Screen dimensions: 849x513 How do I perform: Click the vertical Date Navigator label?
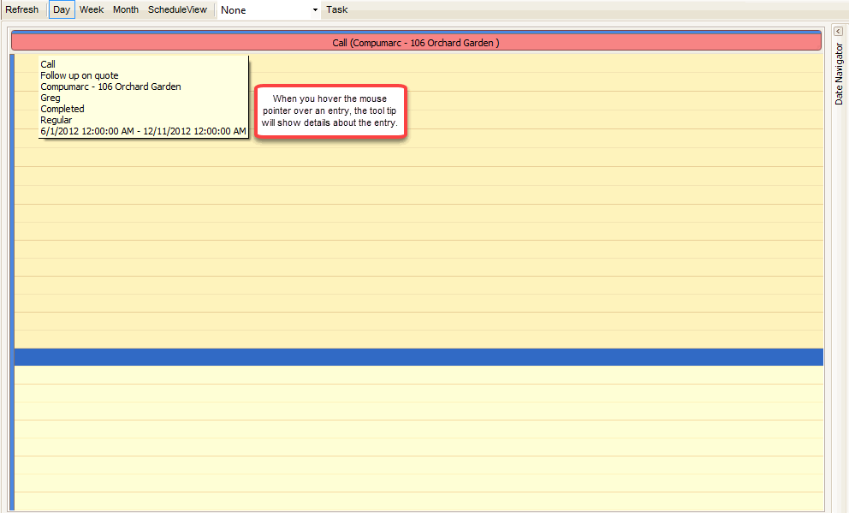coord(839,74)
